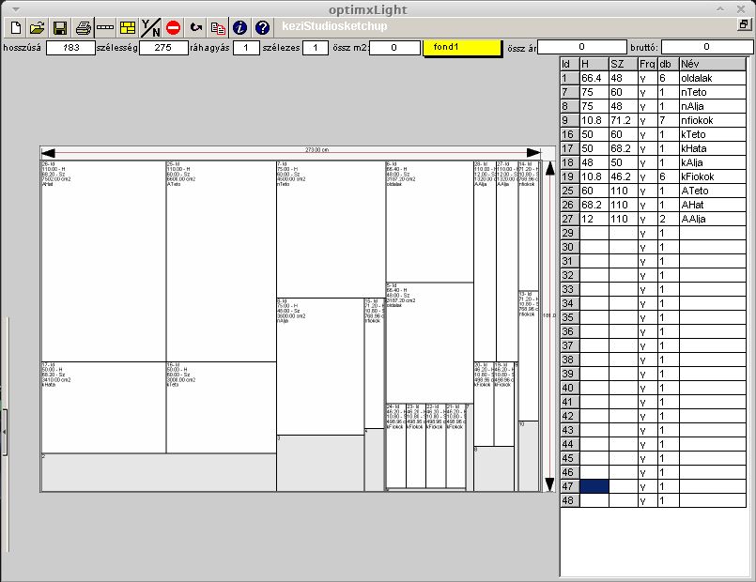Run the yellow panel layout optimization icon
Image resolution: width=756 pixels, height=582 pixels.
point(127,27)
